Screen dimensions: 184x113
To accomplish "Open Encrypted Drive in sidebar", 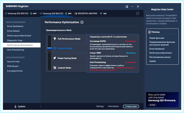I will 15,71.
